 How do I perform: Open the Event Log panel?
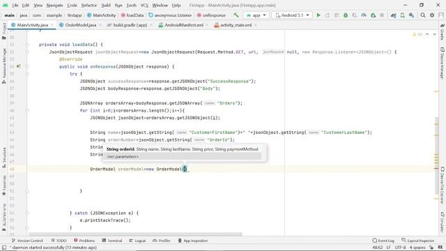pos(383,241)
